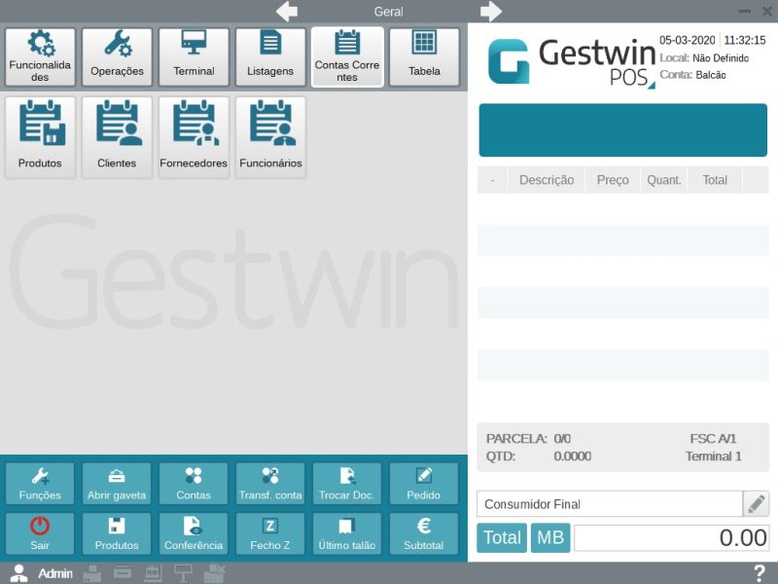
Task: Open the Funcionalidades settings tile
Action: 40,56
